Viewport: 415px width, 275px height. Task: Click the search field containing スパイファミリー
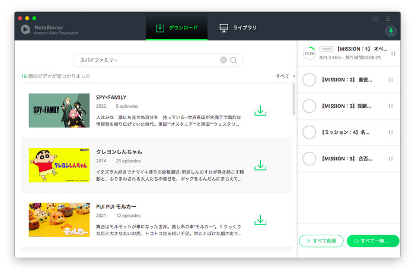pyautogui.click(x=158, y=60)
